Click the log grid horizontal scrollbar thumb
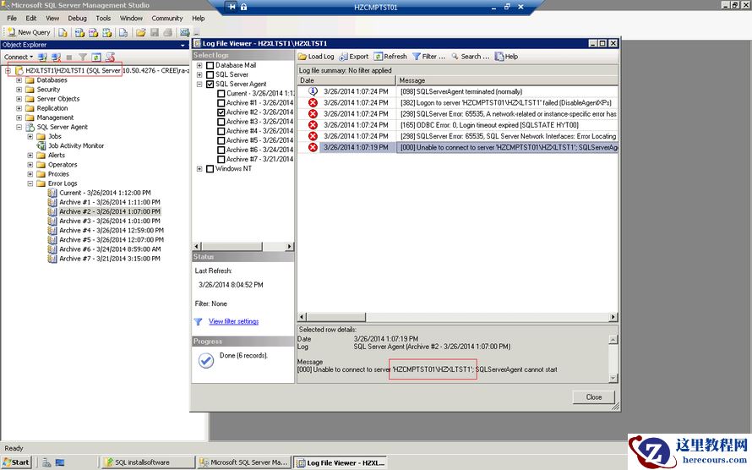The image size is (752, 470). [x=336, y=317]
